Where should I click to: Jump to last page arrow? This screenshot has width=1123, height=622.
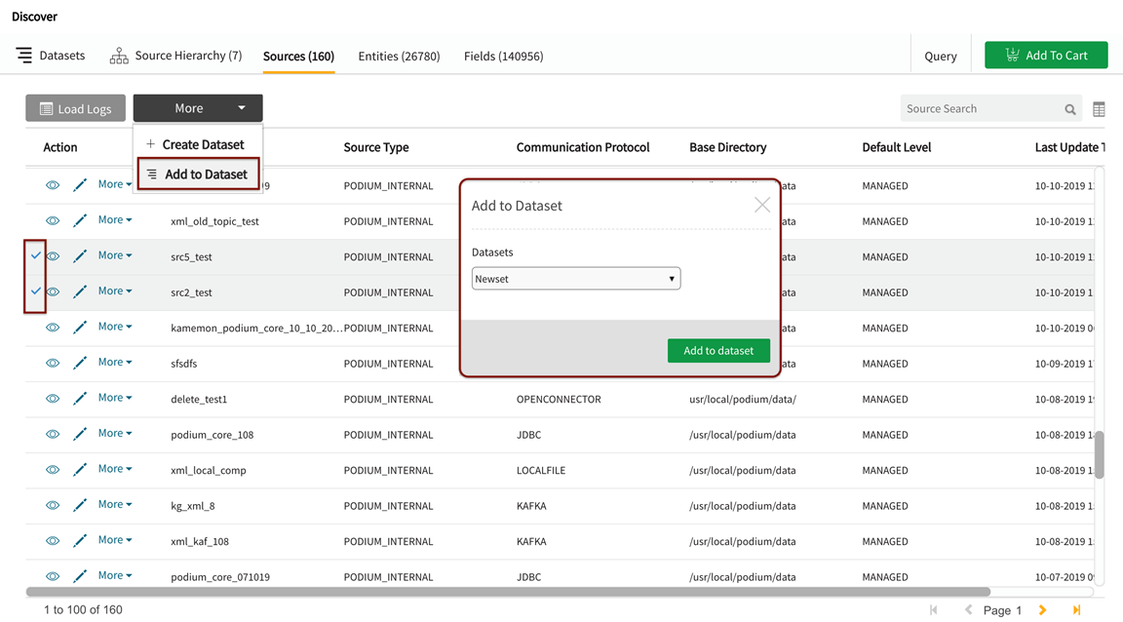click(x=1076, y=610)
